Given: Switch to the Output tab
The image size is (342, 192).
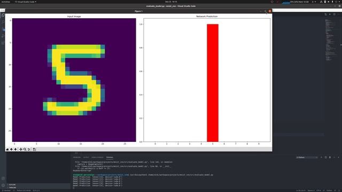Looking at the screenshot, I should (86, 157).
